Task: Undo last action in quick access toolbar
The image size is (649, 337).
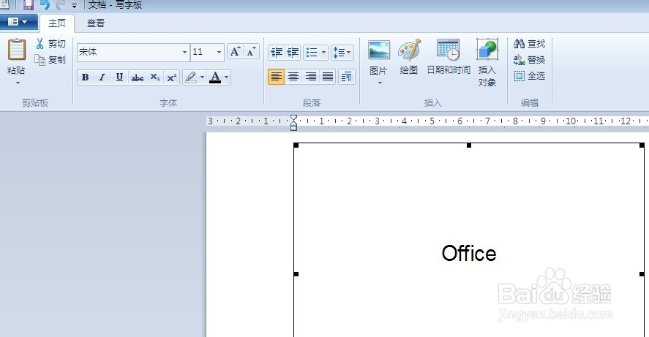Action: [x=45, y=5]
